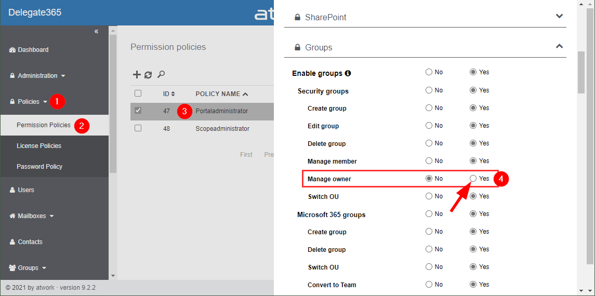Select Yes for Manage owner
The image size is (595, 296).
click(x=473, y=179)
